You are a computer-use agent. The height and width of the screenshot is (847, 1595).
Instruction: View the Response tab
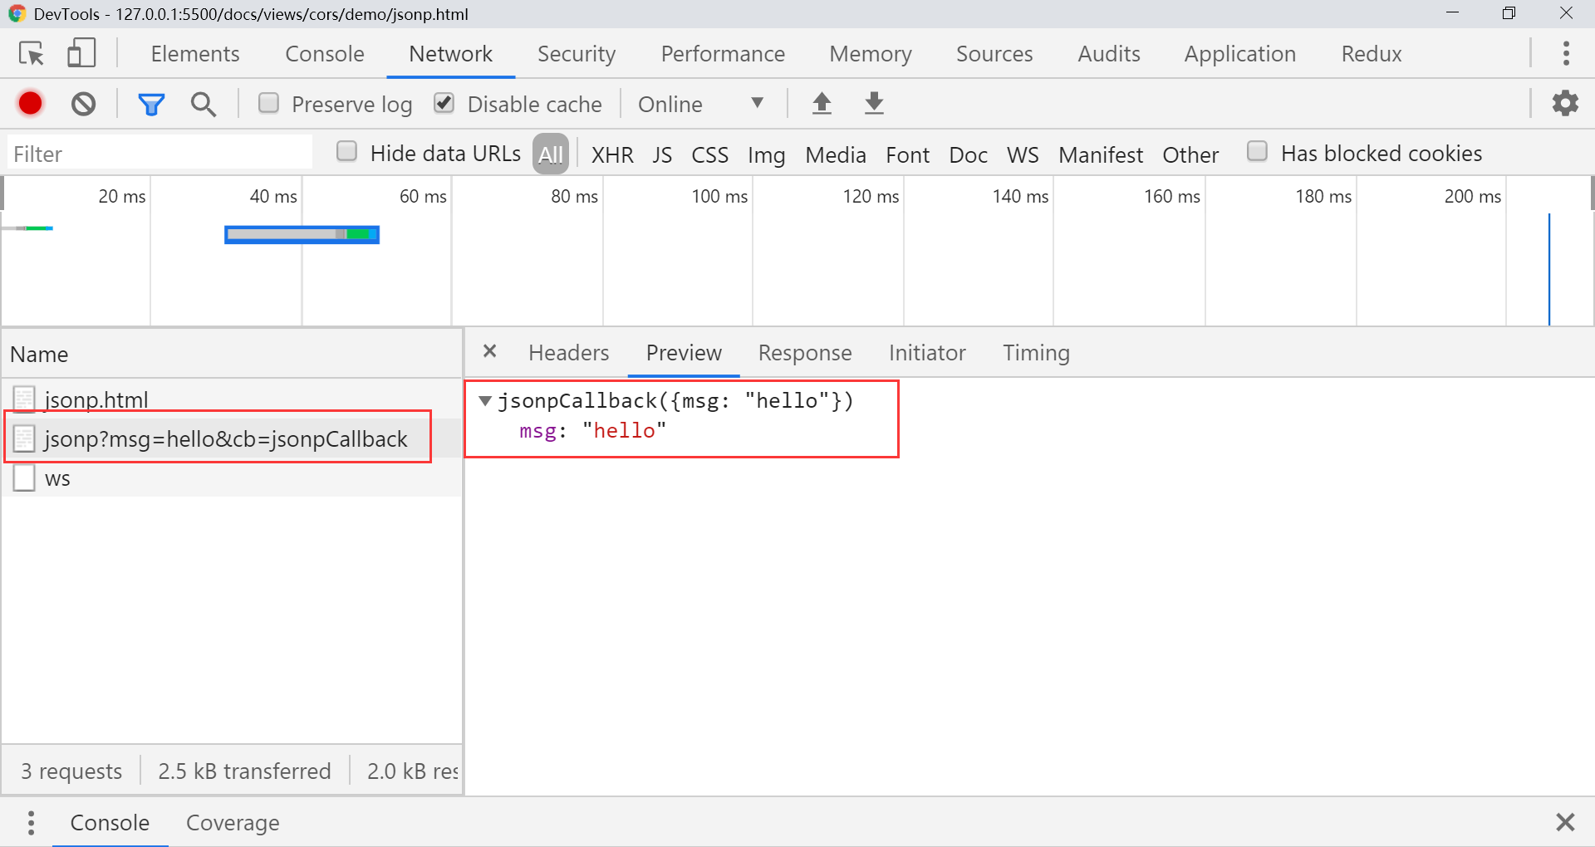[805, 353]
